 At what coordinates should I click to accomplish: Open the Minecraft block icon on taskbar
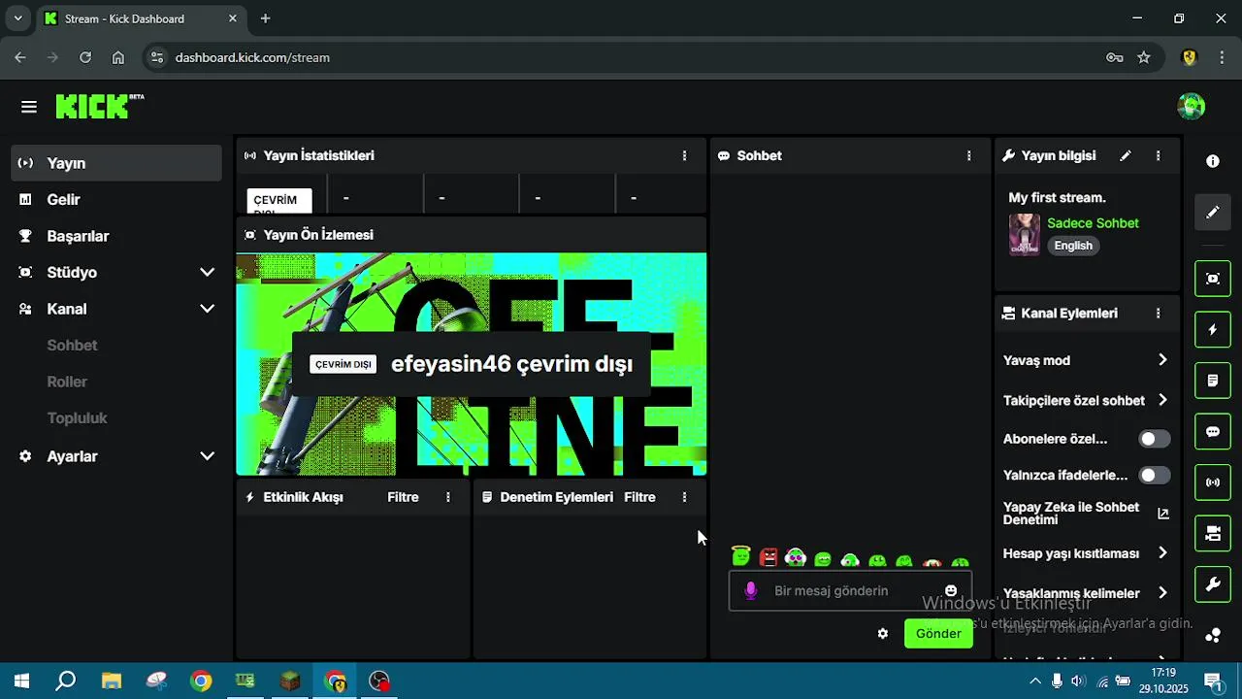(290, 681)
